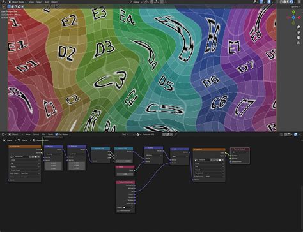Click second Plane mesh entry in breadcrumb
303x232 pixels.
pos(24,140)
